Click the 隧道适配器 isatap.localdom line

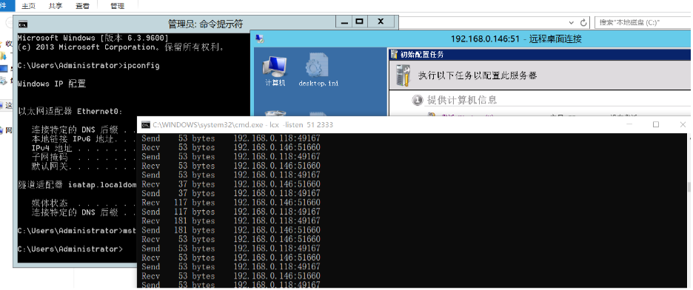point(77,184)
